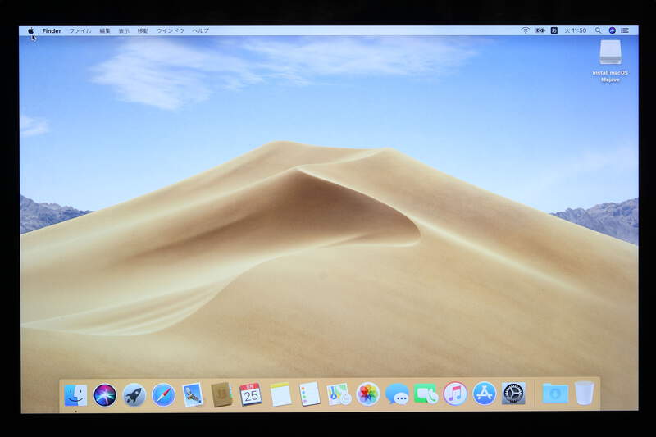Launch FaceTime from the Dock
Viewport: 656px width, 437px height.
click(x=426, y=394)
